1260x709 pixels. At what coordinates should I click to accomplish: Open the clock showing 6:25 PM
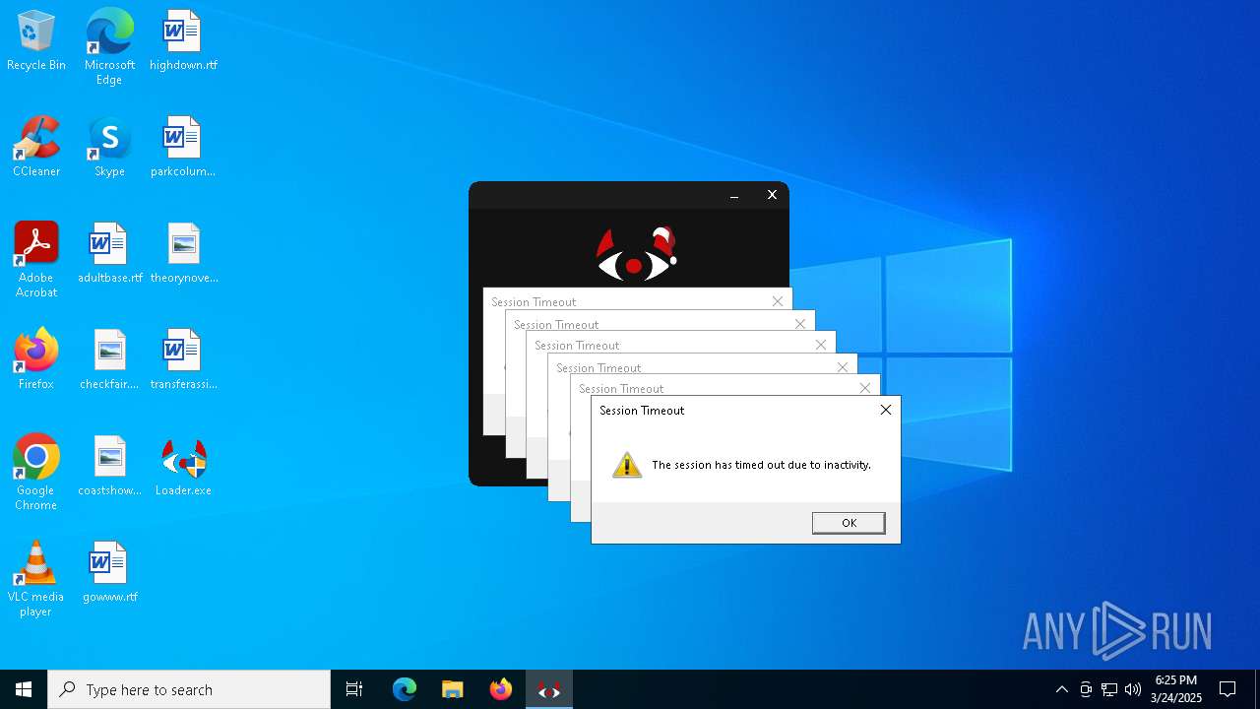(1176, 689)
